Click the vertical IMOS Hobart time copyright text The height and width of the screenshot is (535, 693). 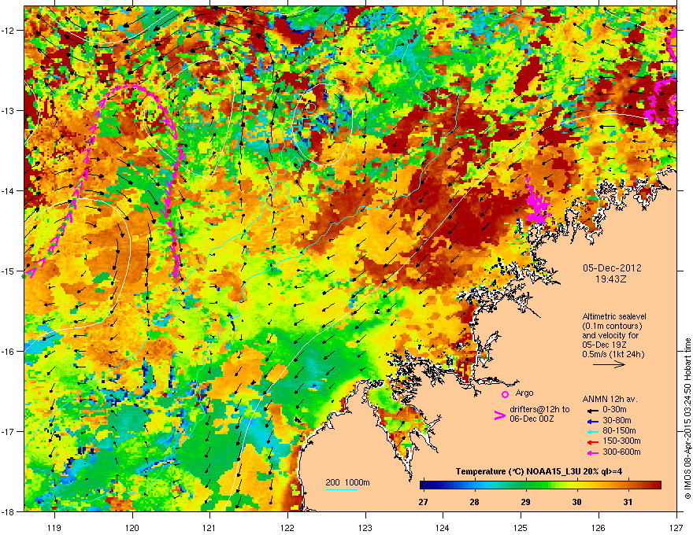click(x=687, y=419)
